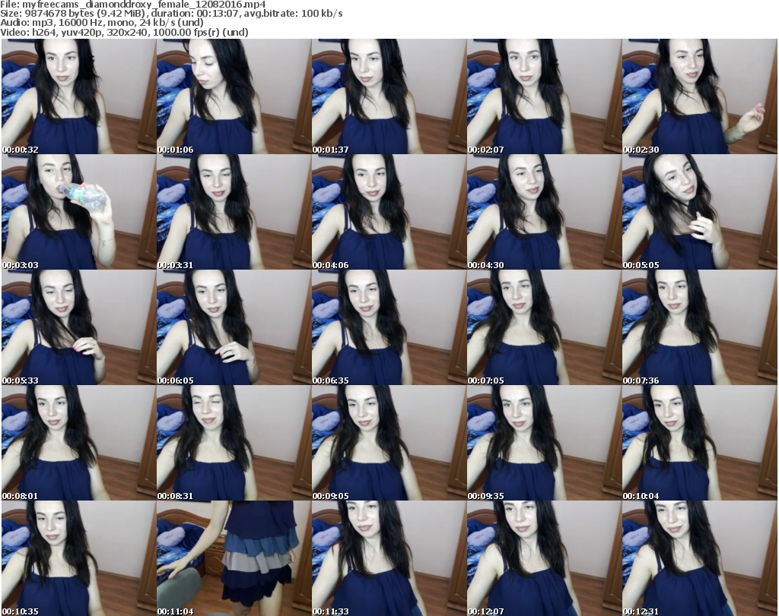Open the frame at 00:04:06

pyautogui.click(x=389, y=212)
